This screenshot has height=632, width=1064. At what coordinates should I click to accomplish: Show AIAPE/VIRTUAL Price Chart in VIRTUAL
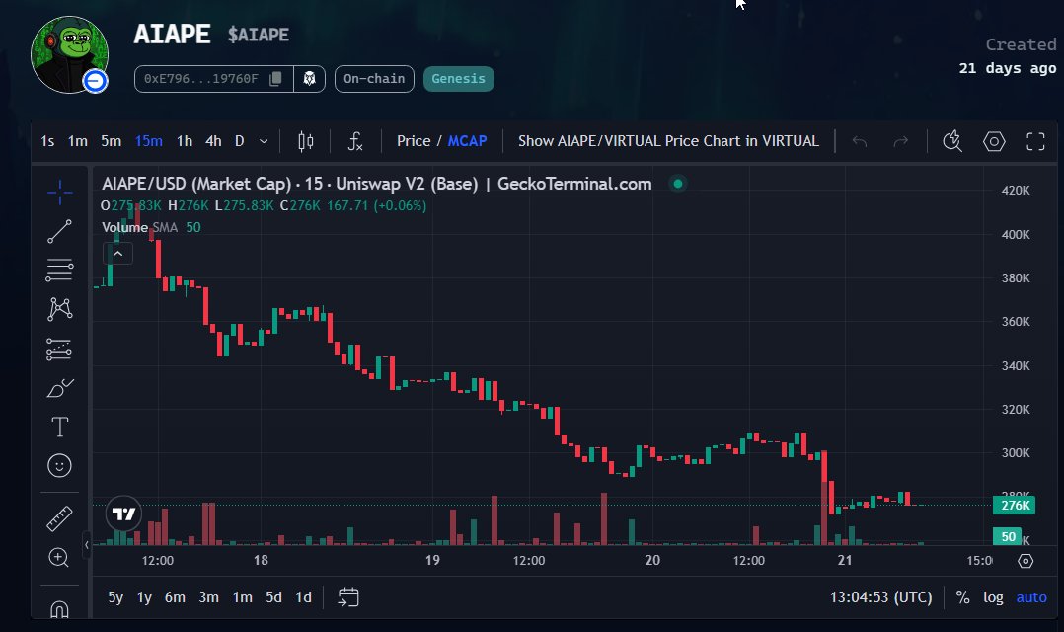click(668, 141)
